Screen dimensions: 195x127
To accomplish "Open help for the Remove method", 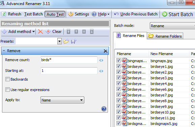I will coord(104,109).
